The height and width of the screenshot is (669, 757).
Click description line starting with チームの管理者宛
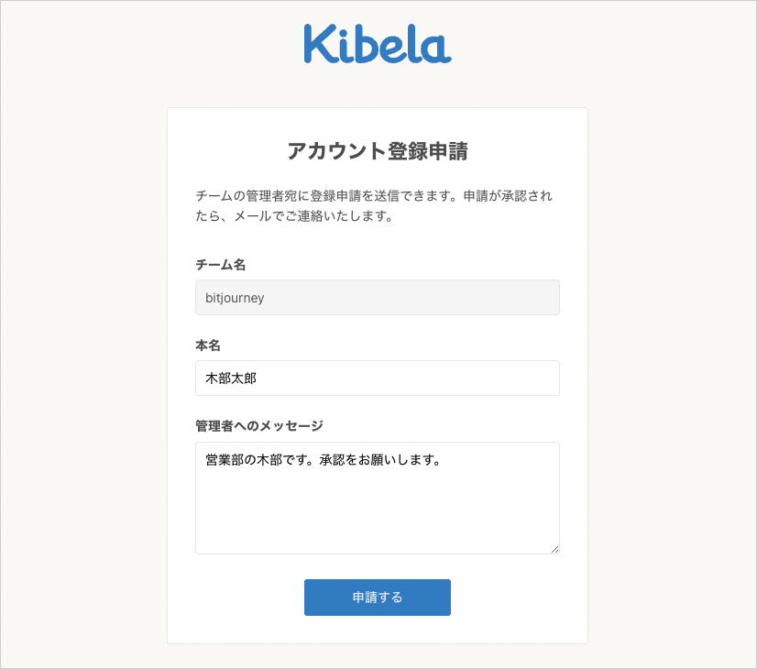click(x=374, y=196)
